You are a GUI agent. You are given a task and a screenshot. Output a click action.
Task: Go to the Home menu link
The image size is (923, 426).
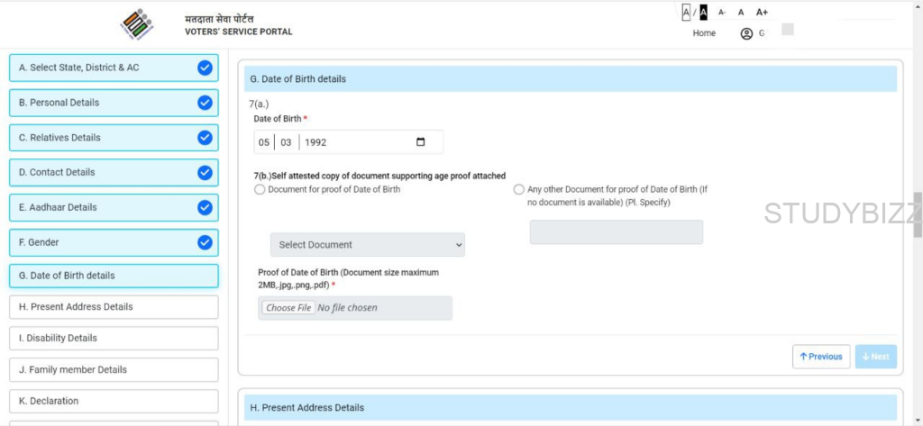tap(704, 33)
